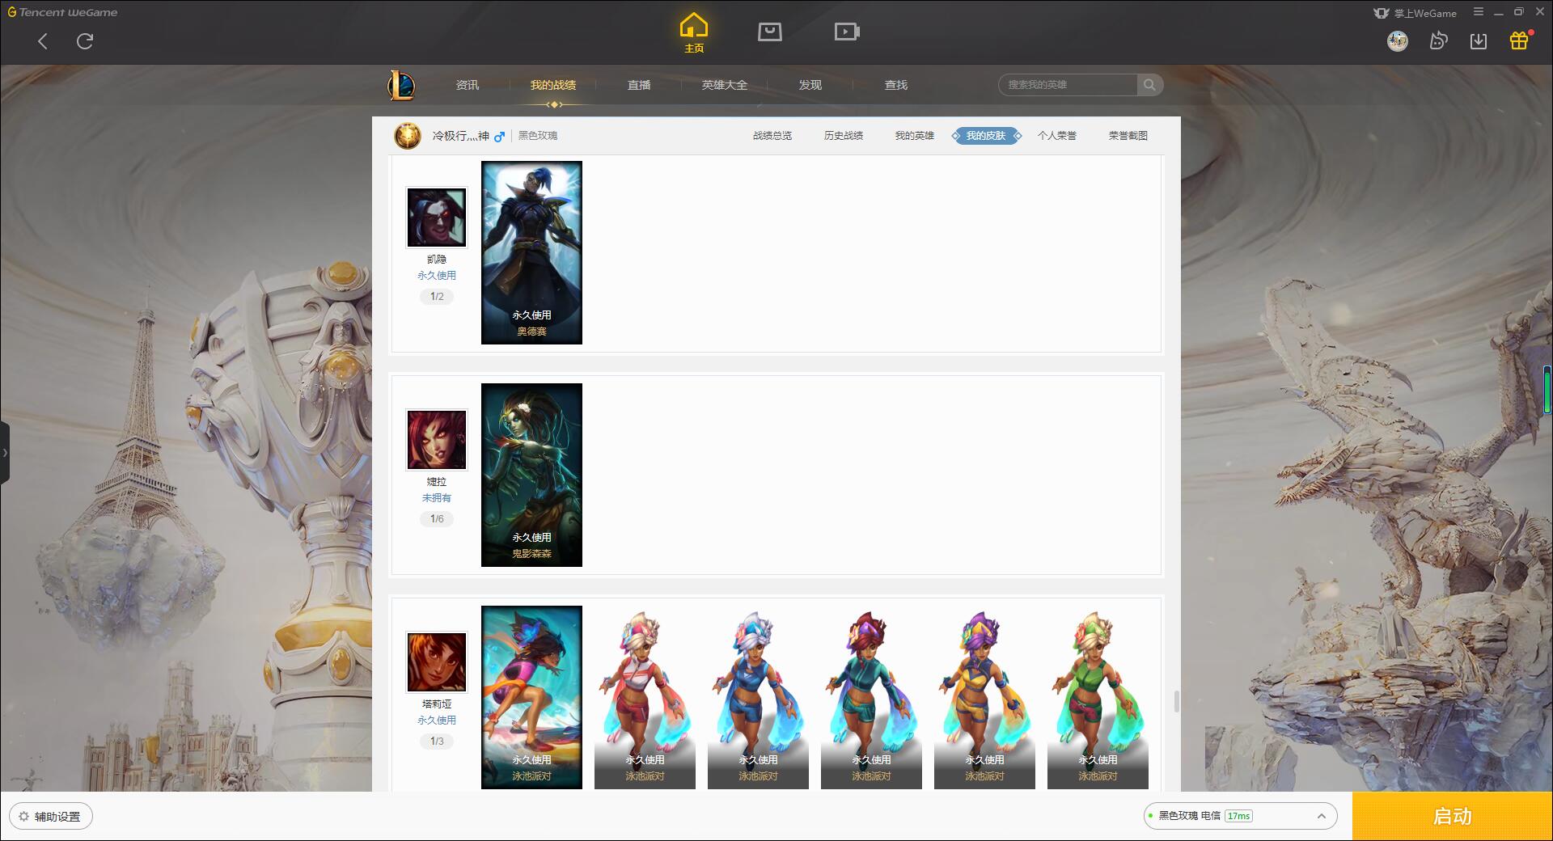Select the blue 泳池派对 chroma
This screenshot has height=841, width=1553.
coord(758,697)
